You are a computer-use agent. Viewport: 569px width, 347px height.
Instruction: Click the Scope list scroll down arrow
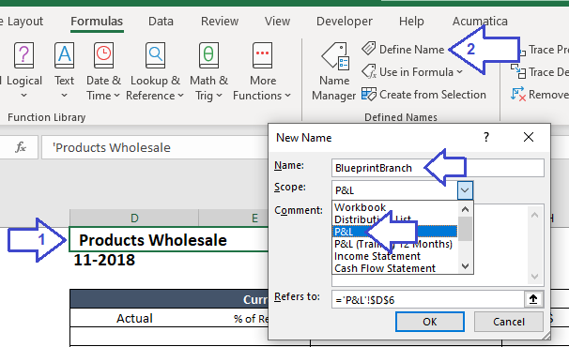(x=465, y=266)
